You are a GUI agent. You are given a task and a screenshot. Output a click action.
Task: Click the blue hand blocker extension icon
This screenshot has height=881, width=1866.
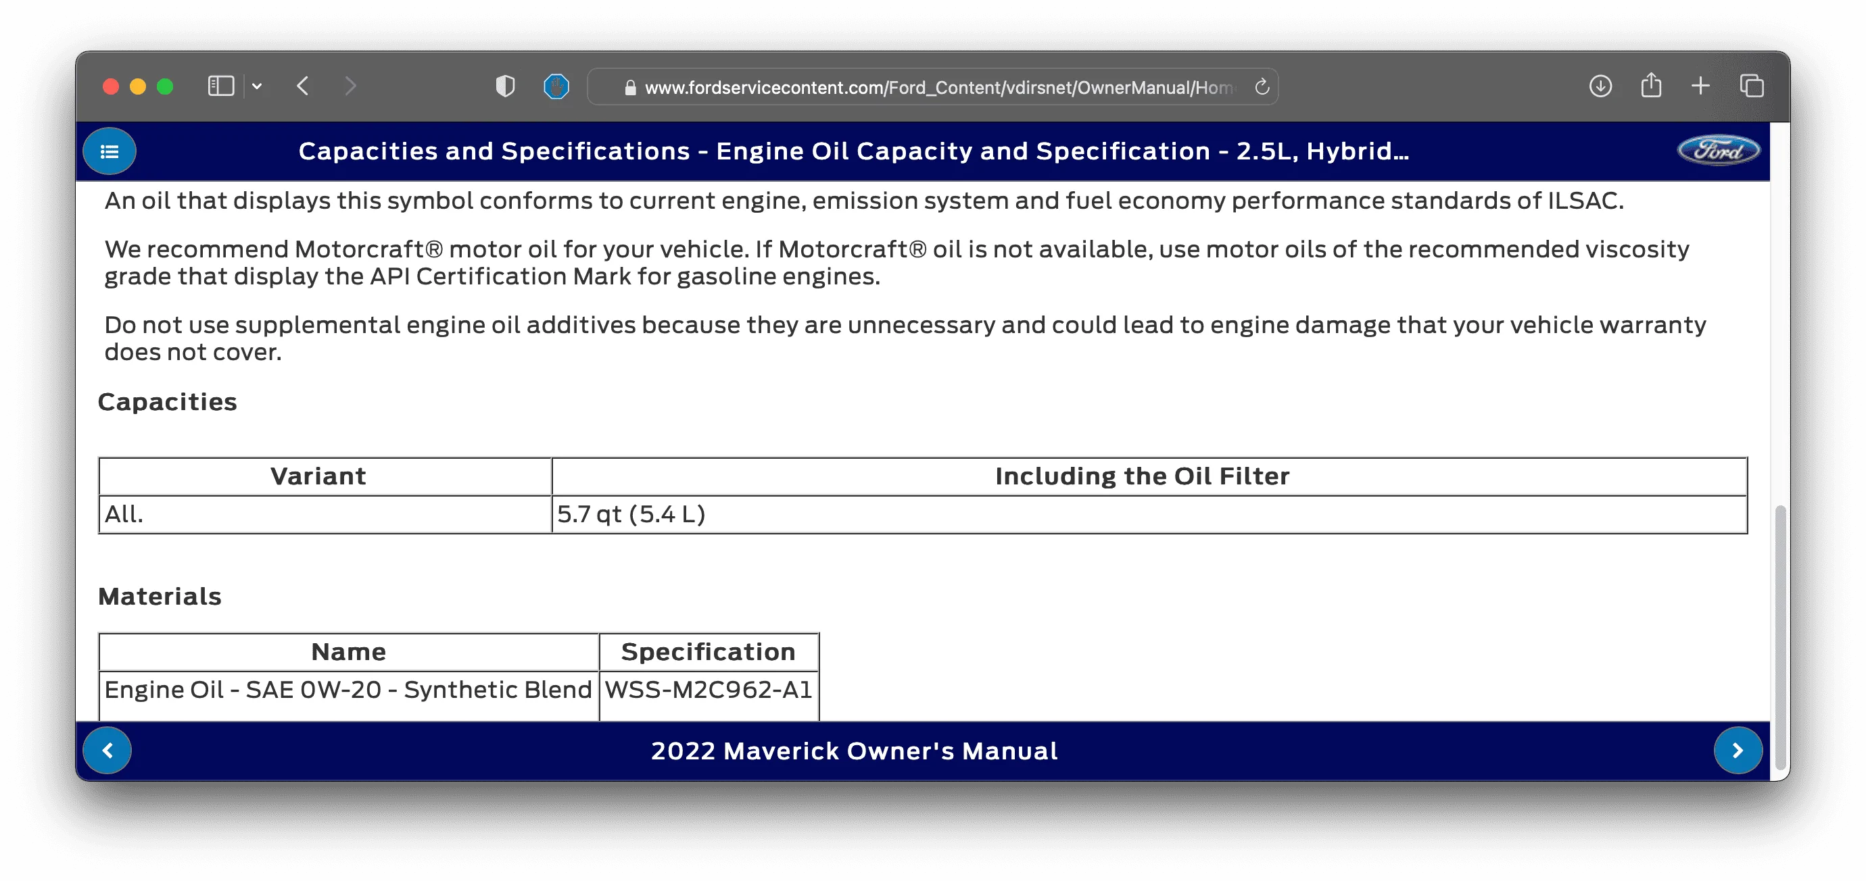pyautogui.click(x=556, y=87)
